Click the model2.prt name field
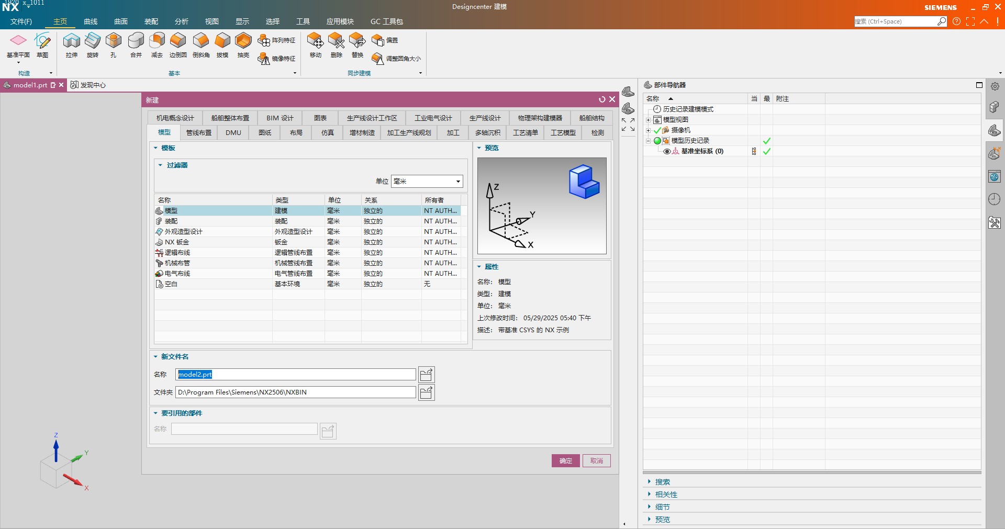 tap(296, 375)
